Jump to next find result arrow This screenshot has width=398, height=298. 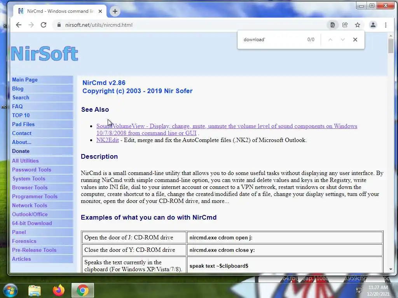(343, 40)
